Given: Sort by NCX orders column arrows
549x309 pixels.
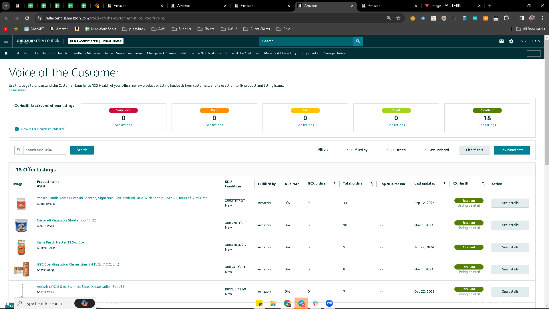Looking at the screenshot, I should point(335,184).
